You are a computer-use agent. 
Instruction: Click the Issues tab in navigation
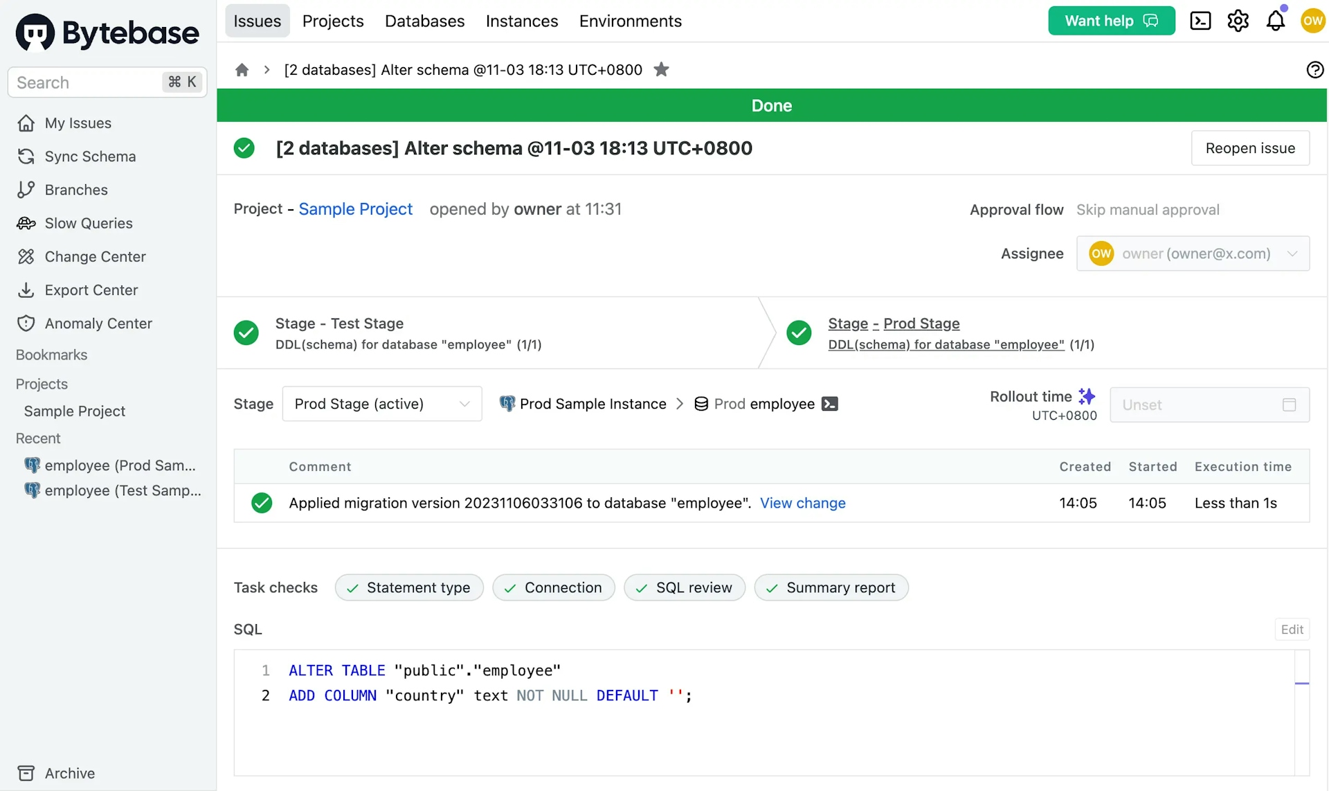click(x=257, y=21)
